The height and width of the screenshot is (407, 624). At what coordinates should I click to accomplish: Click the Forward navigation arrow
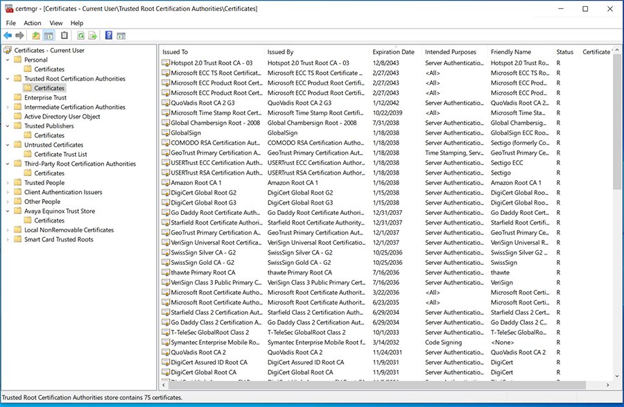tap(19, 35)
